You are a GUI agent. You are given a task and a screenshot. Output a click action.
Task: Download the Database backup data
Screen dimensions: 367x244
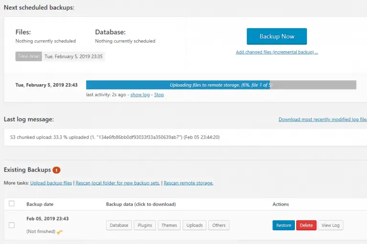[119, 225]
